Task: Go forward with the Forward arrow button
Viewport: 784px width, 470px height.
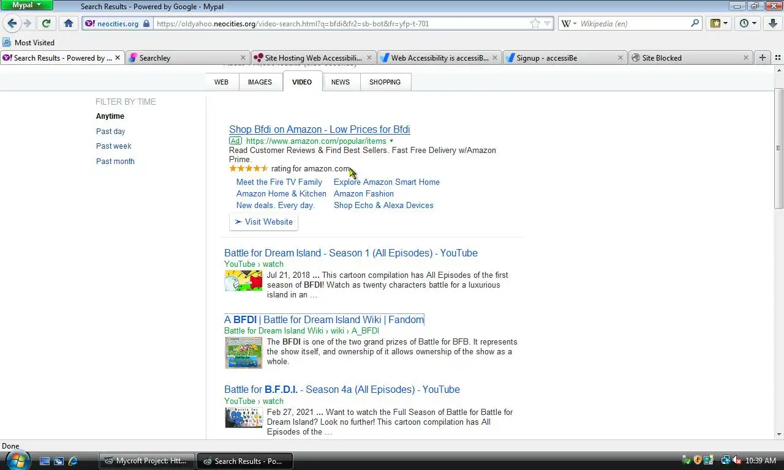Action: 27,23
